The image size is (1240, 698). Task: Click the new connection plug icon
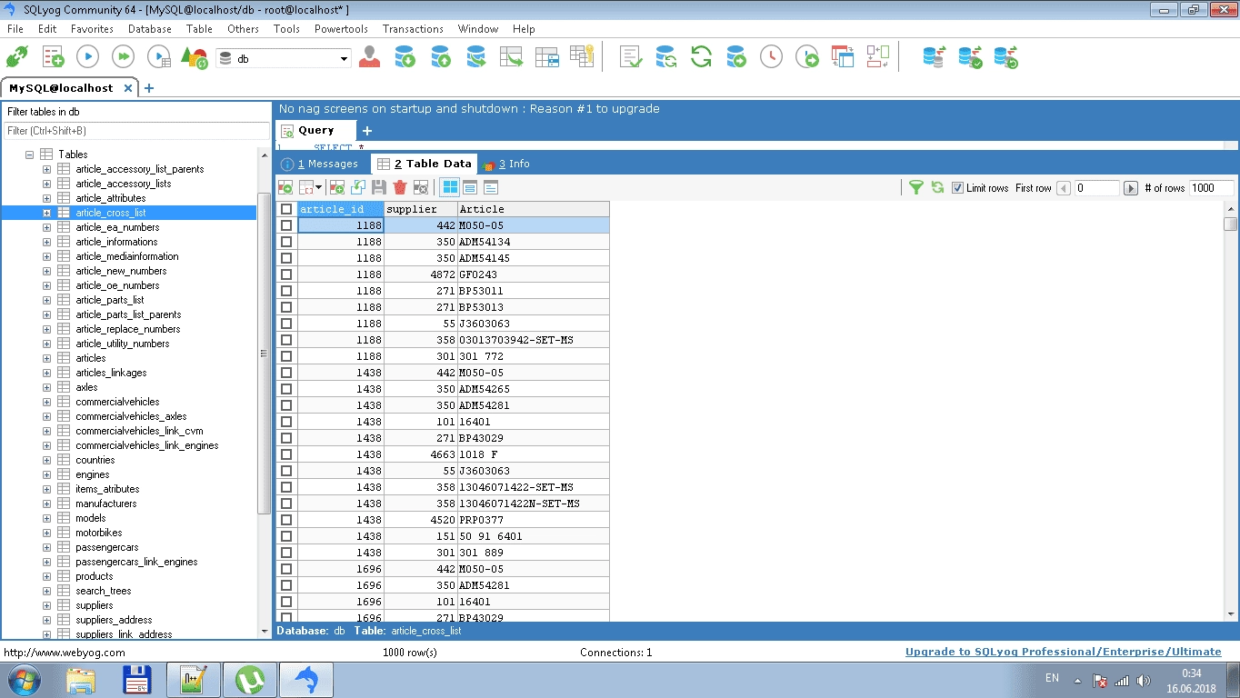(16, 58)
